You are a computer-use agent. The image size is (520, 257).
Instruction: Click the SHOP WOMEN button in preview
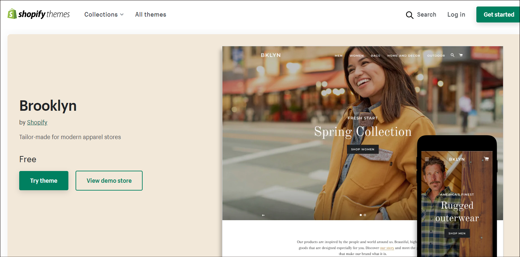click(363, 149)
